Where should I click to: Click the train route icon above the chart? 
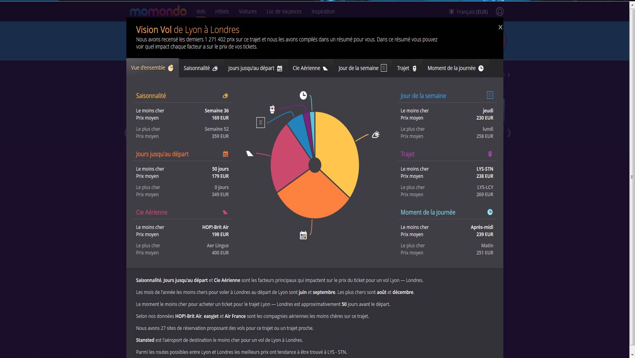[x=272, y=109]
